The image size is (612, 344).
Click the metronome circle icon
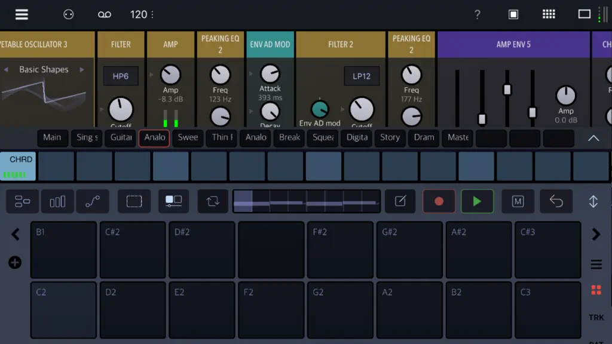click(68, 14)
